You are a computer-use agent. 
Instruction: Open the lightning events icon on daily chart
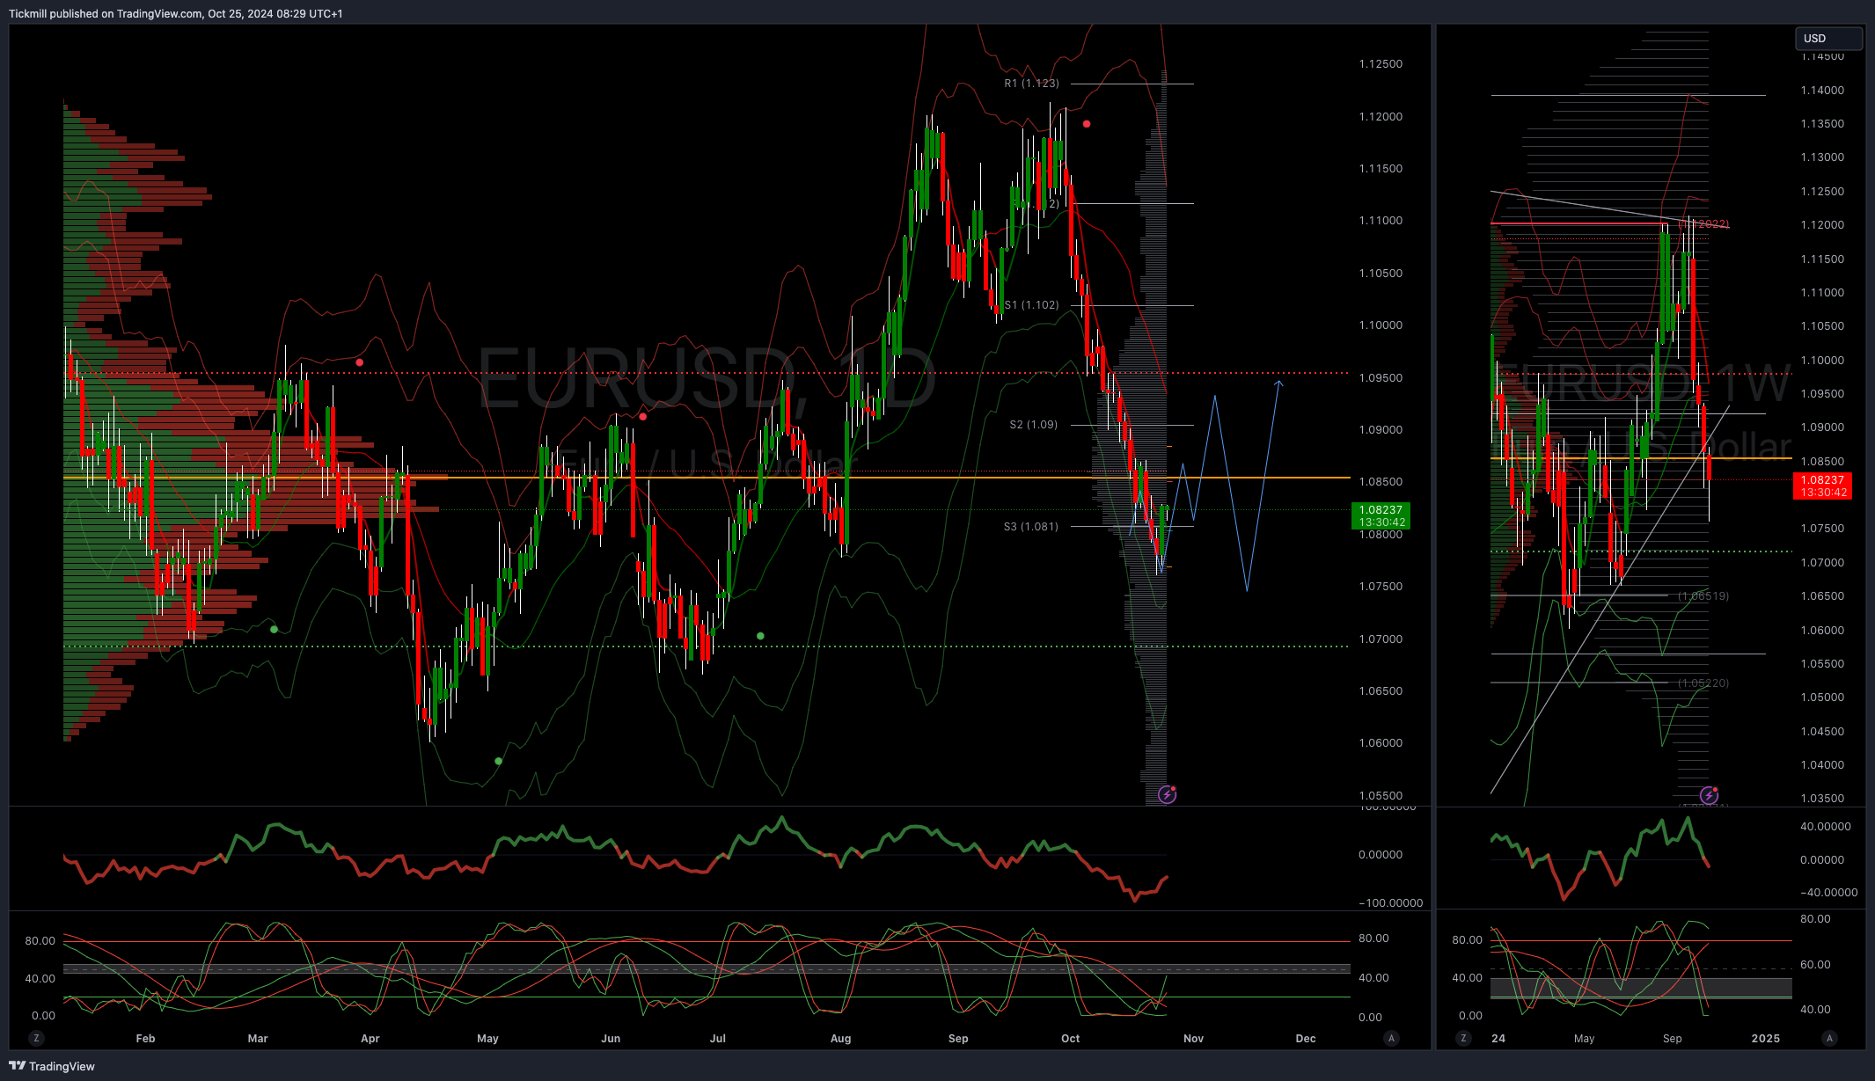pyautogui.click(x=1167, y=794)
